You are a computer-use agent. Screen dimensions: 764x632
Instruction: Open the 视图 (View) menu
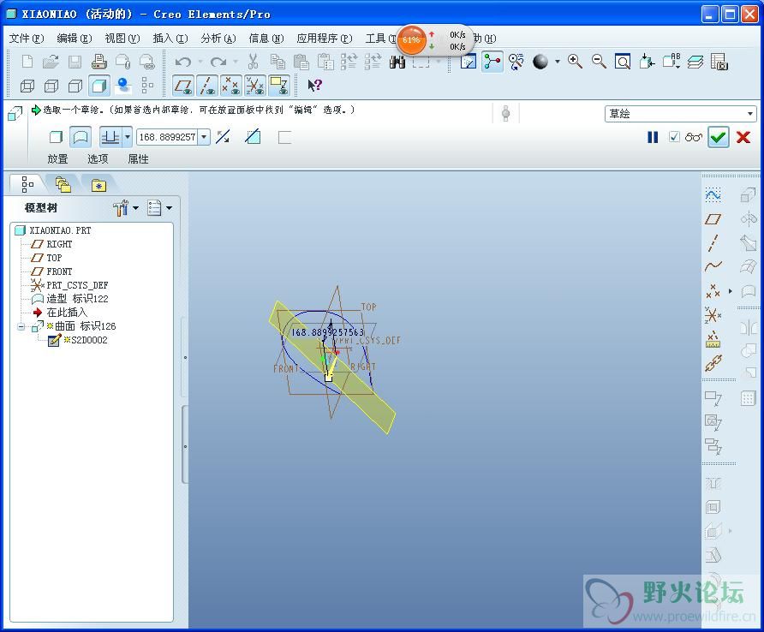click(122, 38)
